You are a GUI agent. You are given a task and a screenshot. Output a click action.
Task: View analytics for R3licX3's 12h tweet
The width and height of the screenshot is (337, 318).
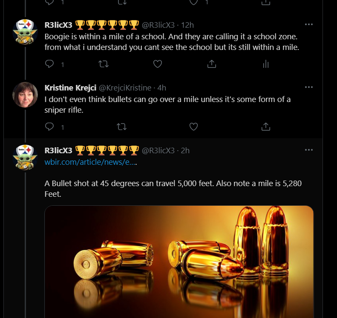tap(266, 64)
